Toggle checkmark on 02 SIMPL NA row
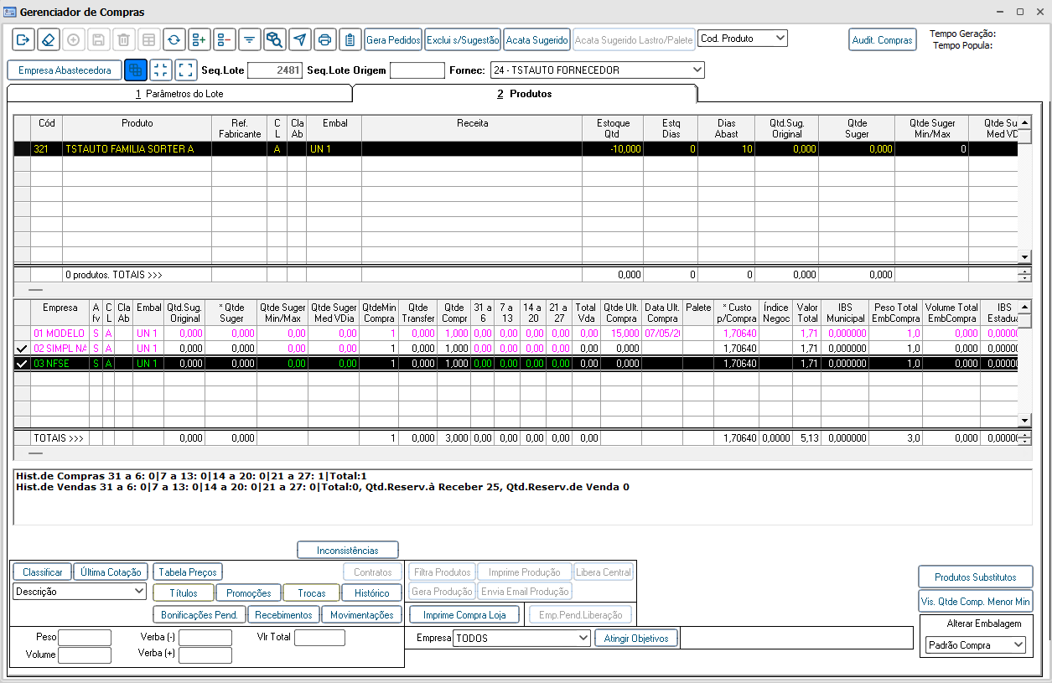Screen dimensions: 1052x683 (x=22, y=348)
